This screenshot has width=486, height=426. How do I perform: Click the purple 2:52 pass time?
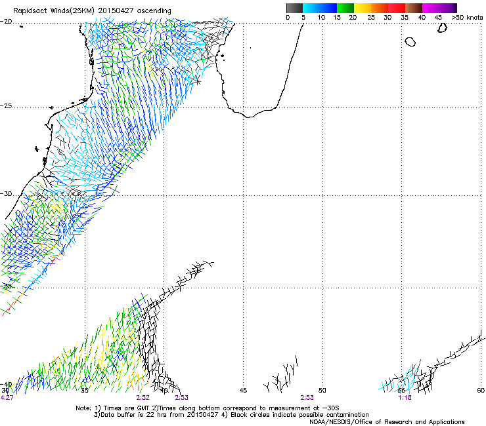143,398
